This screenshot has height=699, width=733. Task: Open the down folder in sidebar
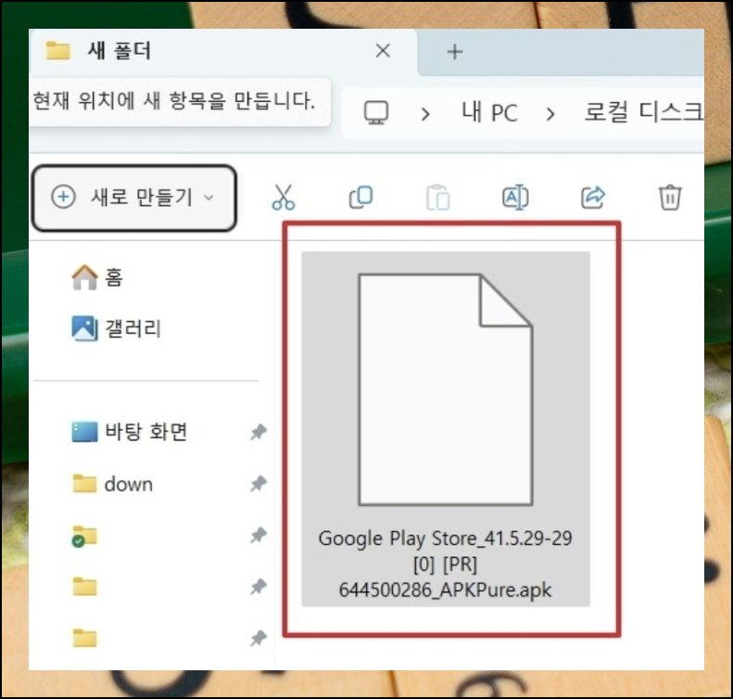(113, 484)
